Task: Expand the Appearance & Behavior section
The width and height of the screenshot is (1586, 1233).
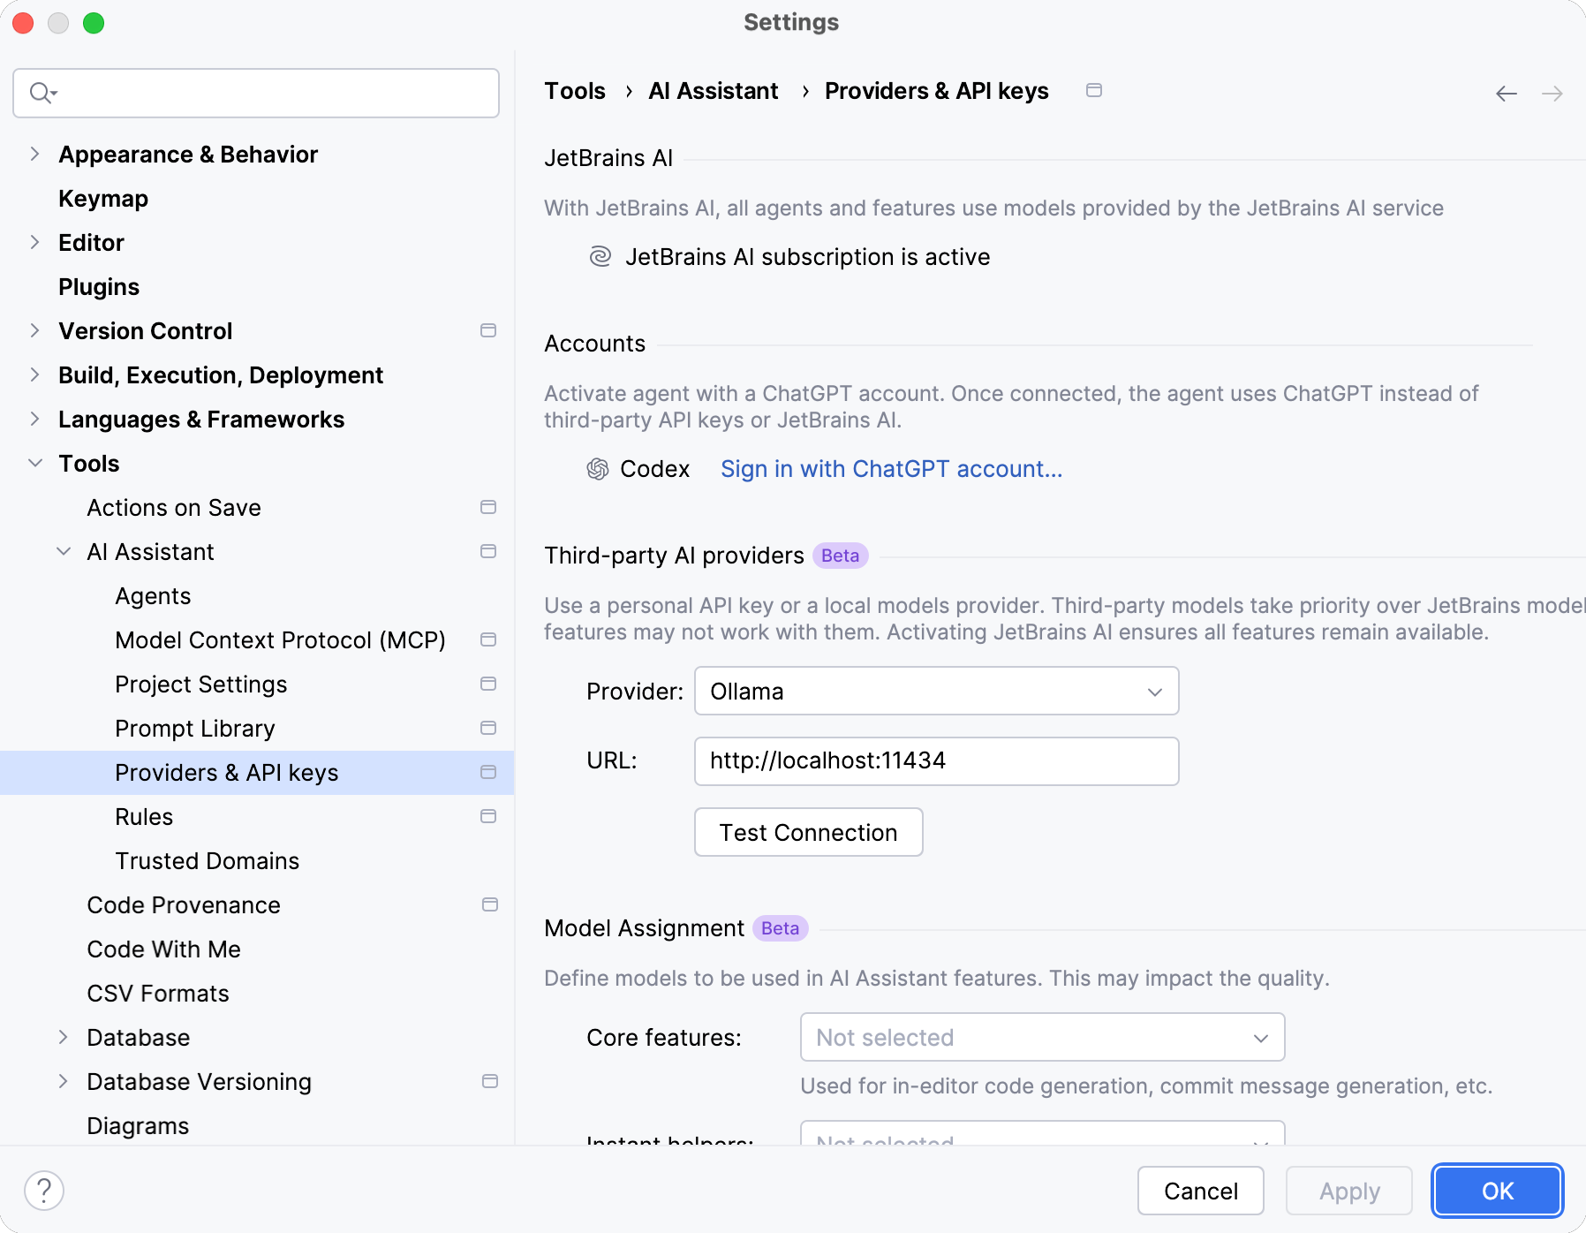Action: click(35, 155)
